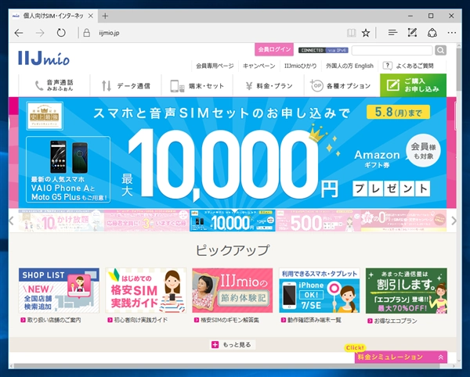The width and height of the screenshot is (470, 377).
Task: Select データ通信 menu item
Action: 125,85
